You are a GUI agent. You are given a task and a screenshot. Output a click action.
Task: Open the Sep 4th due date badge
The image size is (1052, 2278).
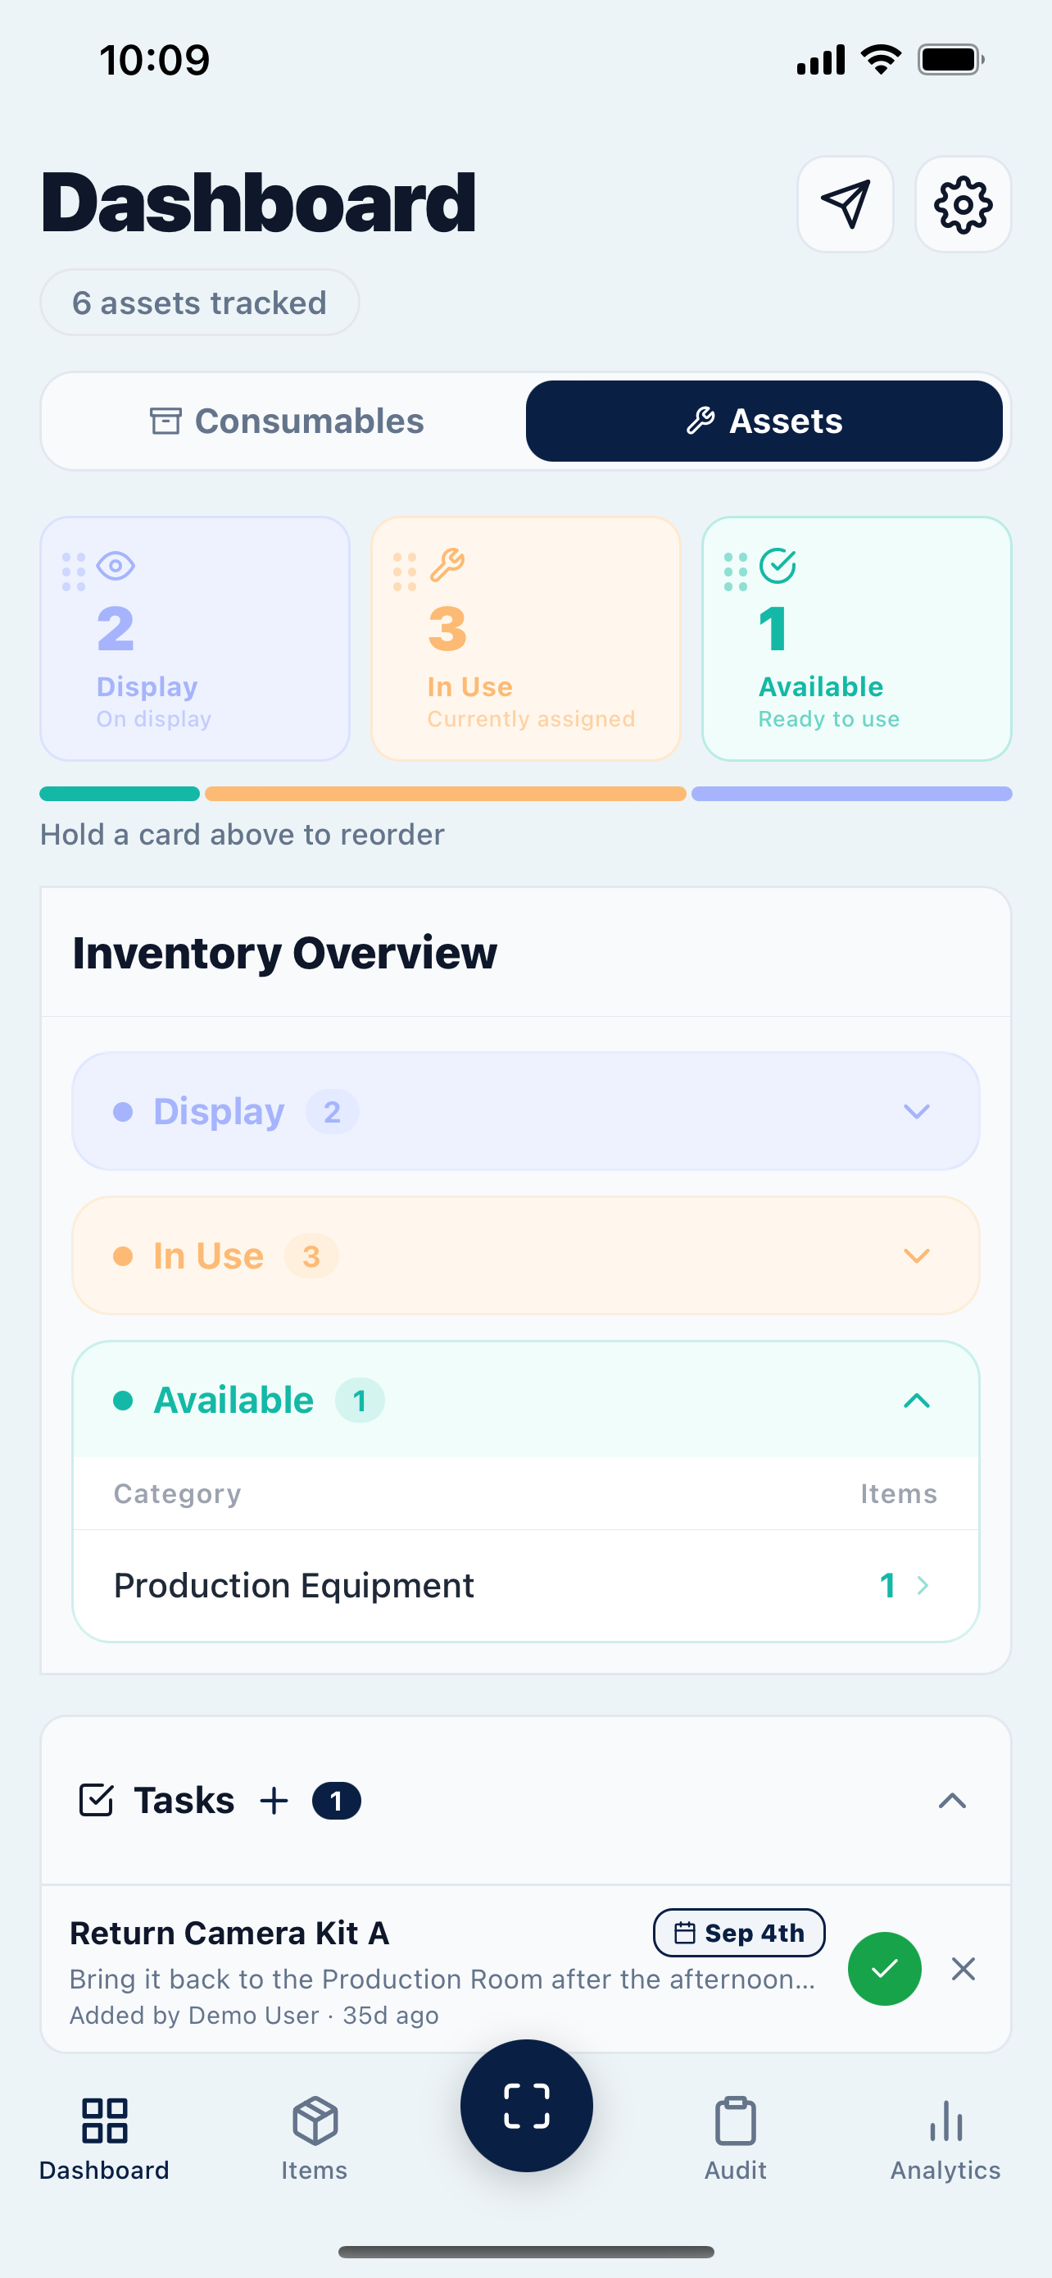coord(739,1933)
